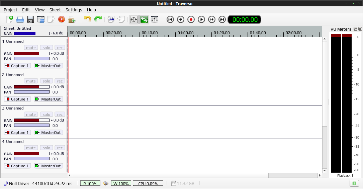363x189 pixels.
Task: Open the Help menu
Action: pos(91,10)
